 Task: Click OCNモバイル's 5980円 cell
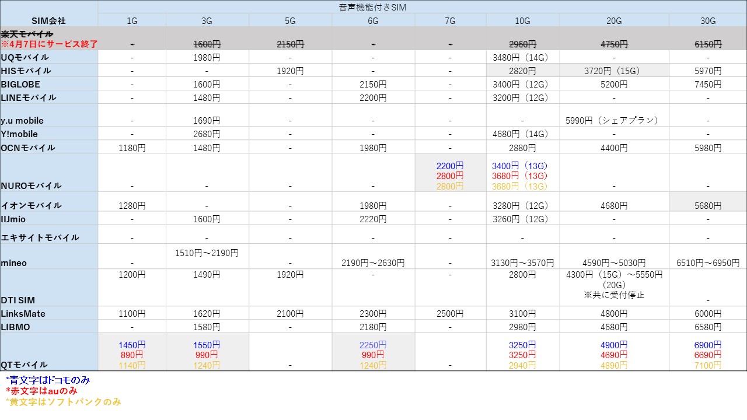(x=708, y=148)
